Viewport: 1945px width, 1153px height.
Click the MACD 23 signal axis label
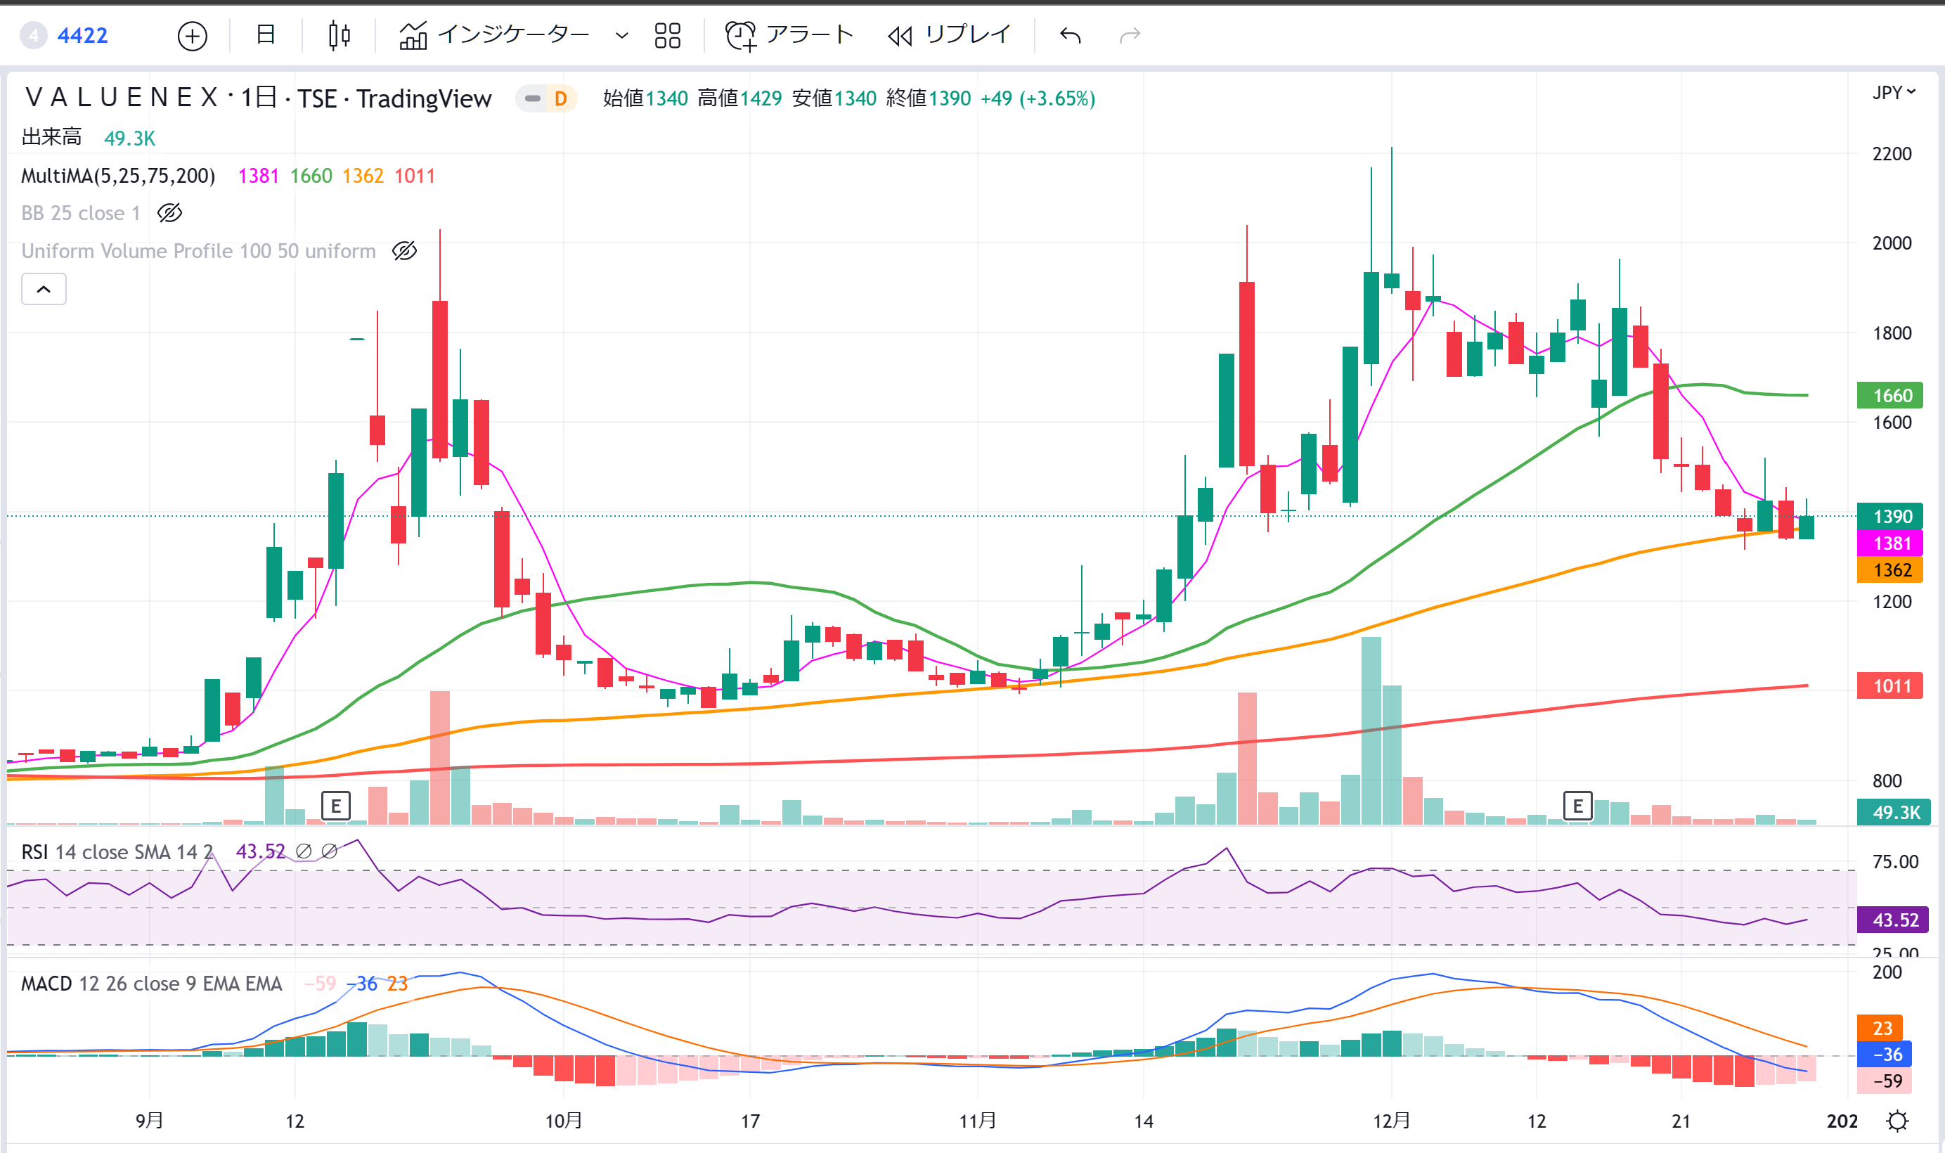[1880, 1028]
